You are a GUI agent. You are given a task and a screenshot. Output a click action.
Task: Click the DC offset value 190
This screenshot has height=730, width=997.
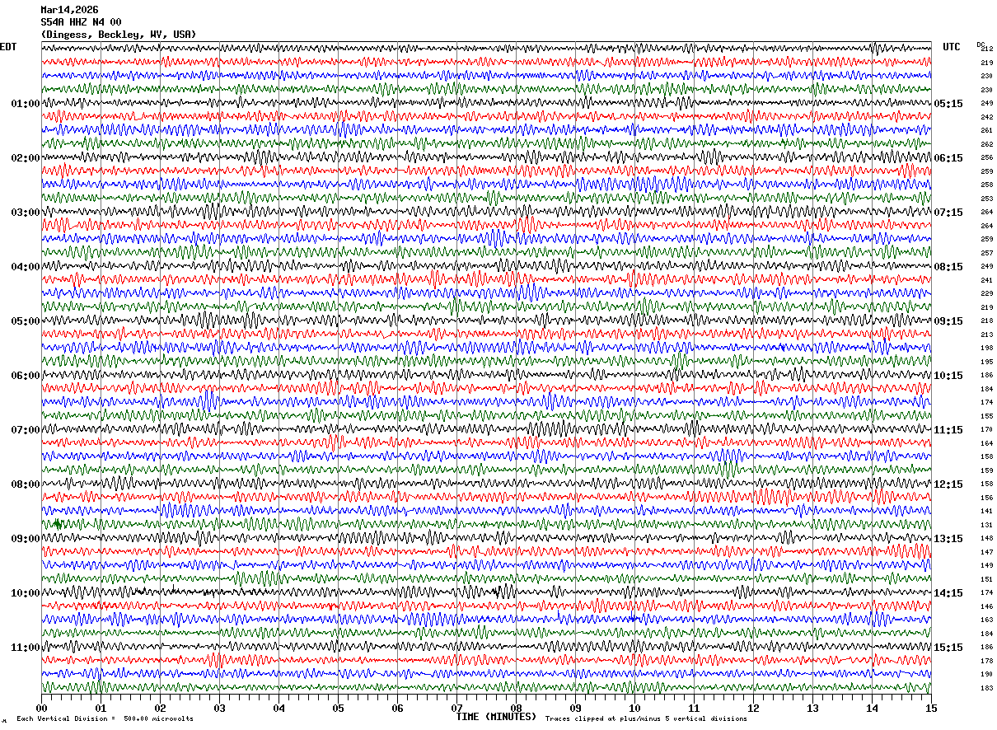(x=986, y=675)
